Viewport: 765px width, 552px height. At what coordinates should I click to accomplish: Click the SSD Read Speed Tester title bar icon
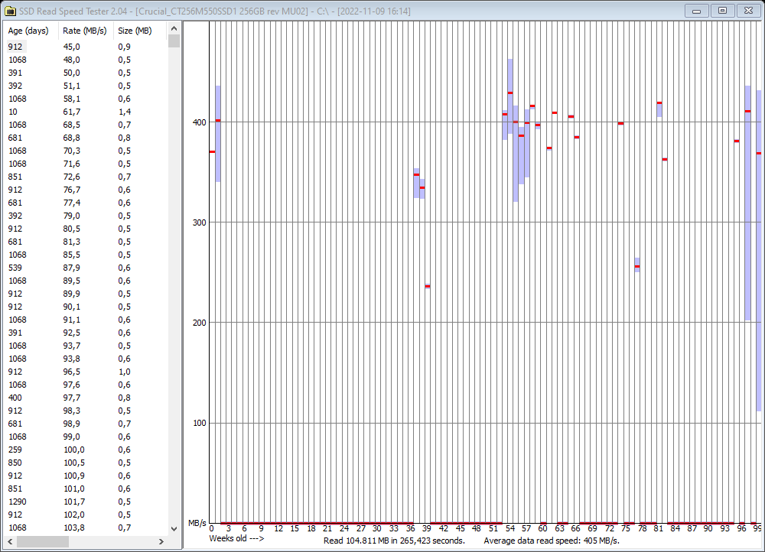pyautogui.click(x=10, y=11)
